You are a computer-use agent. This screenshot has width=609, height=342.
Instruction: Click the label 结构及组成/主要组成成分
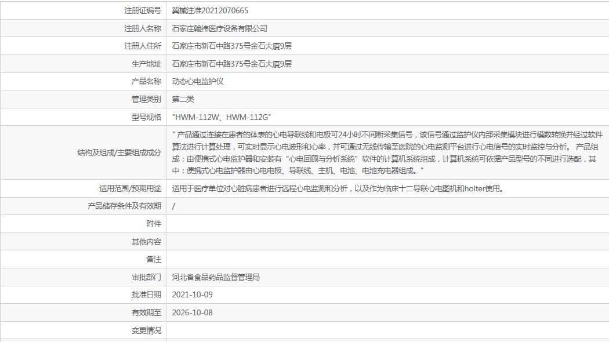coord(119,153)
